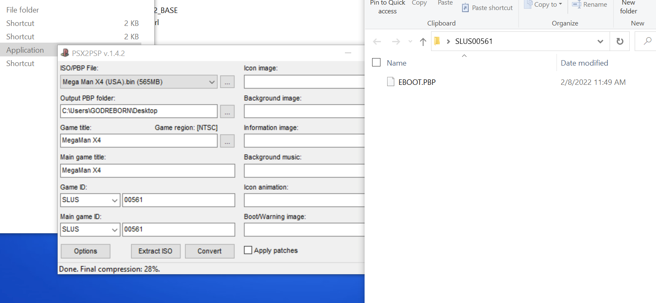Viewport: 656px width, 303px height.
Task: Click Pin to Quick access
Action: pyautogui.click(x=388, y=7)
